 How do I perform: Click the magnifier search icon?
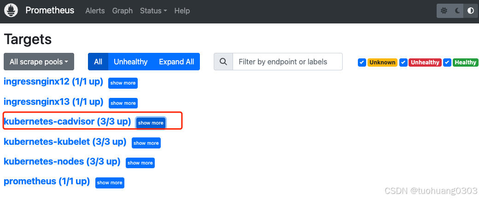point(223,62)
